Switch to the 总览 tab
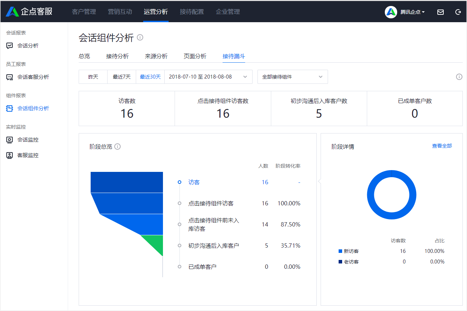Screen dimensions: 467x311 [x=84, y=56]
